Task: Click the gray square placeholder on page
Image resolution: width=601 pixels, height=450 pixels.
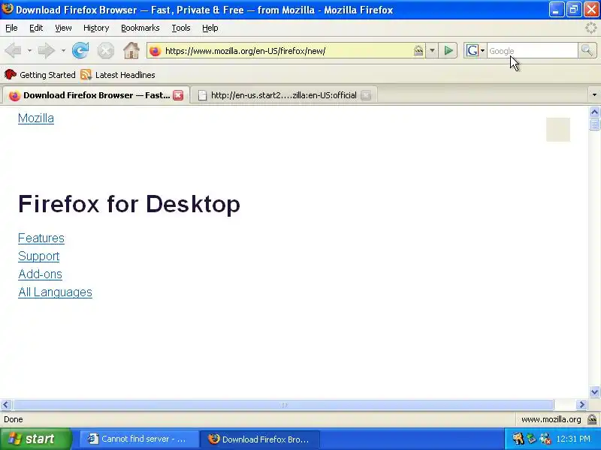Action: [x=558, y=130]
